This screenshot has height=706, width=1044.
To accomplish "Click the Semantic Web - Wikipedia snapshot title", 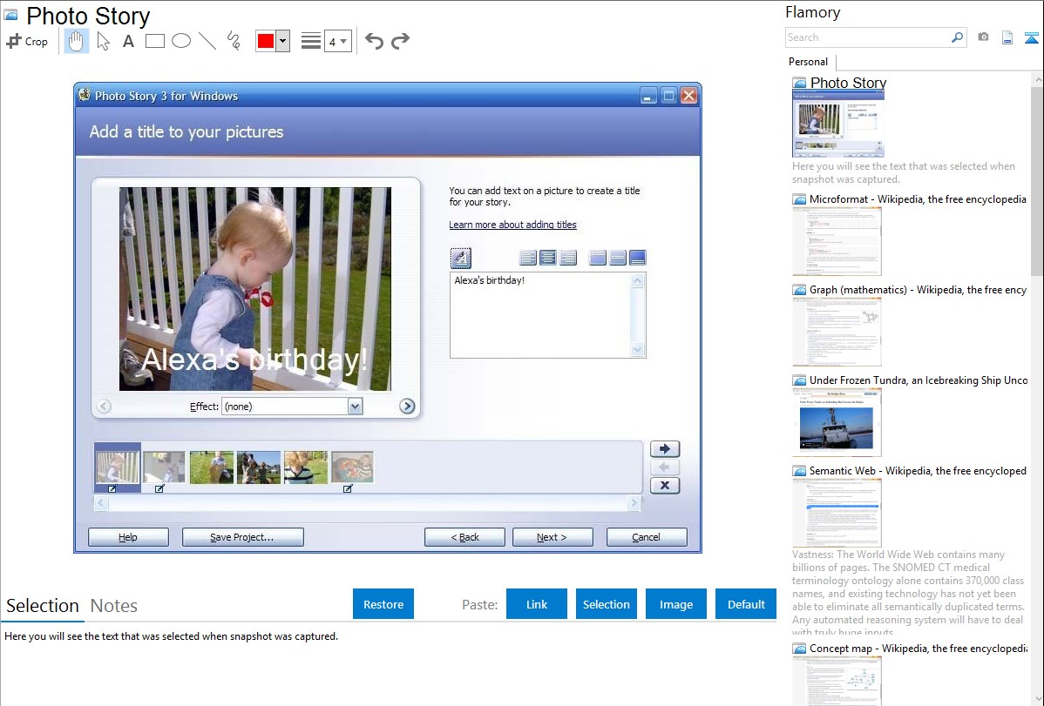I will click(x=918, y=471).
